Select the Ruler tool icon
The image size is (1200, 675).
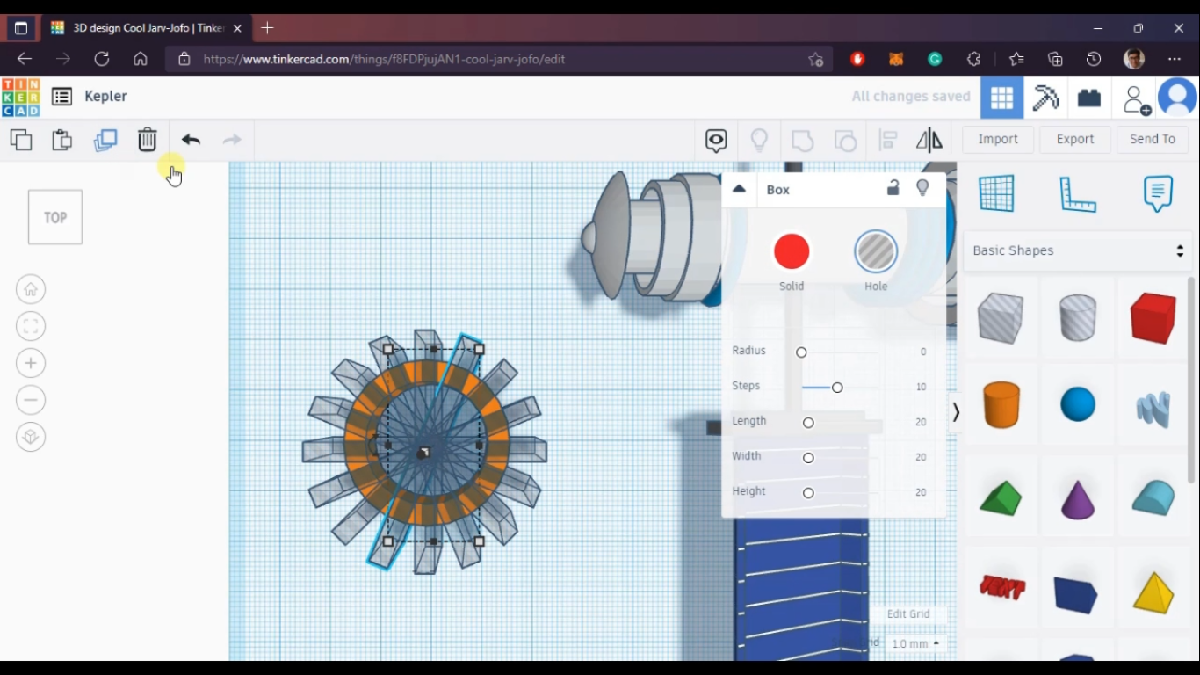coord(1078,194)
